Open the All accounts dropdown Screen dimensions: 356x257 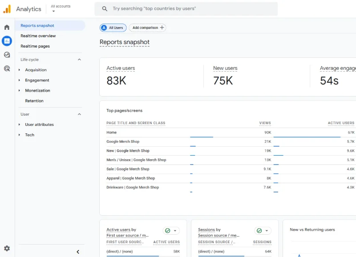61,8
